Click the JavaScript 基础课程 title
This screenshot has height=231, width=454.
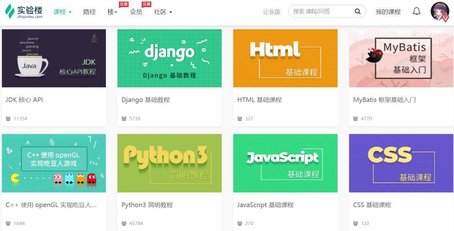tap(266, 205)
